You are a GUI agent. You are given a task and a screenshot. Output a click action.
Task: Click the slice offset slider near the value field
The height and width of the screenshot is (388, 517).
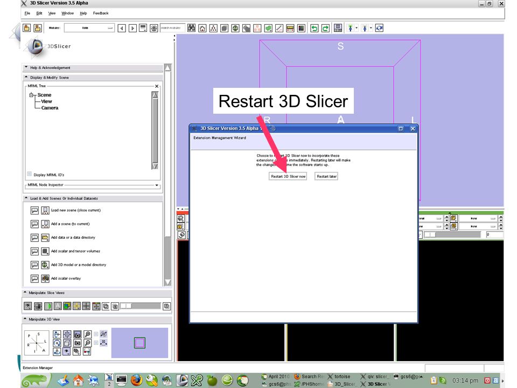452,234
